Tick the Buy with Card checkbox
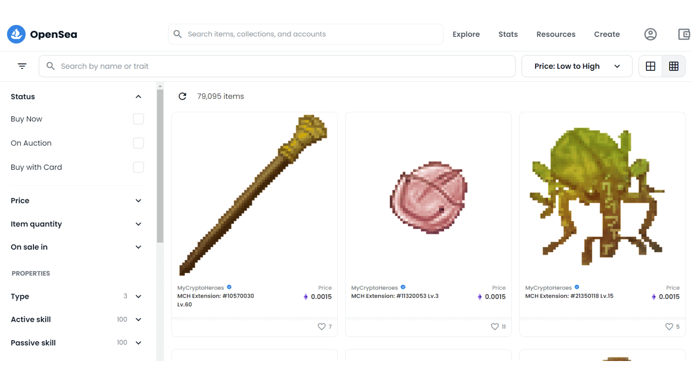Image resolution: width=691 pixels, height=384 pixels. click(138, 167)
